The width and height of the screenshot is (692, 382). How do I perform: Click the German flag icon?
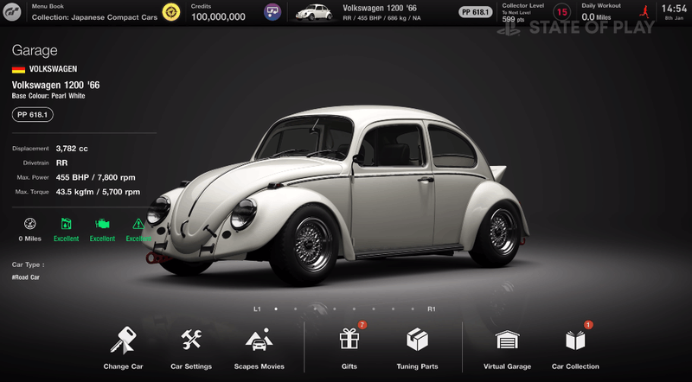(x=18, y=69)
